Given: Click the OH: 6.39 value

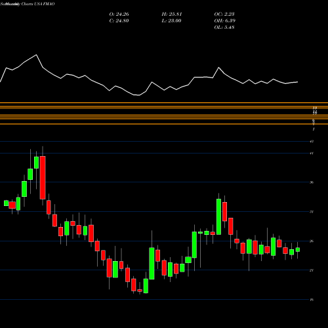Looking at the screenshot, I should coord(224,21).
